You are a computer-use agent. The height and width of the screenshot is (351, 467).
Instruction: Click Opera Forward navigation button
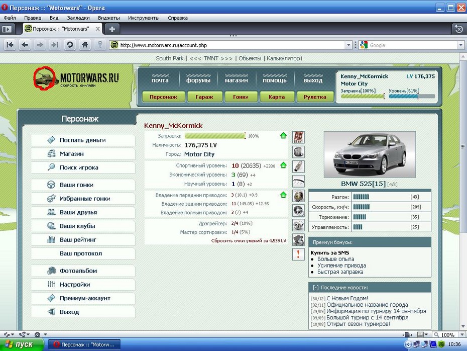40,45
